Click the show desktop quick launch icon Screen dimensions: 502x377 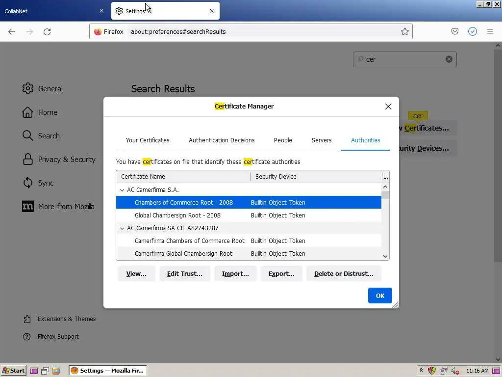point(45,371)
